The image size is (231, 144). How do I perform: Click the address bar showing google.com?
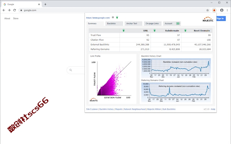112,10
